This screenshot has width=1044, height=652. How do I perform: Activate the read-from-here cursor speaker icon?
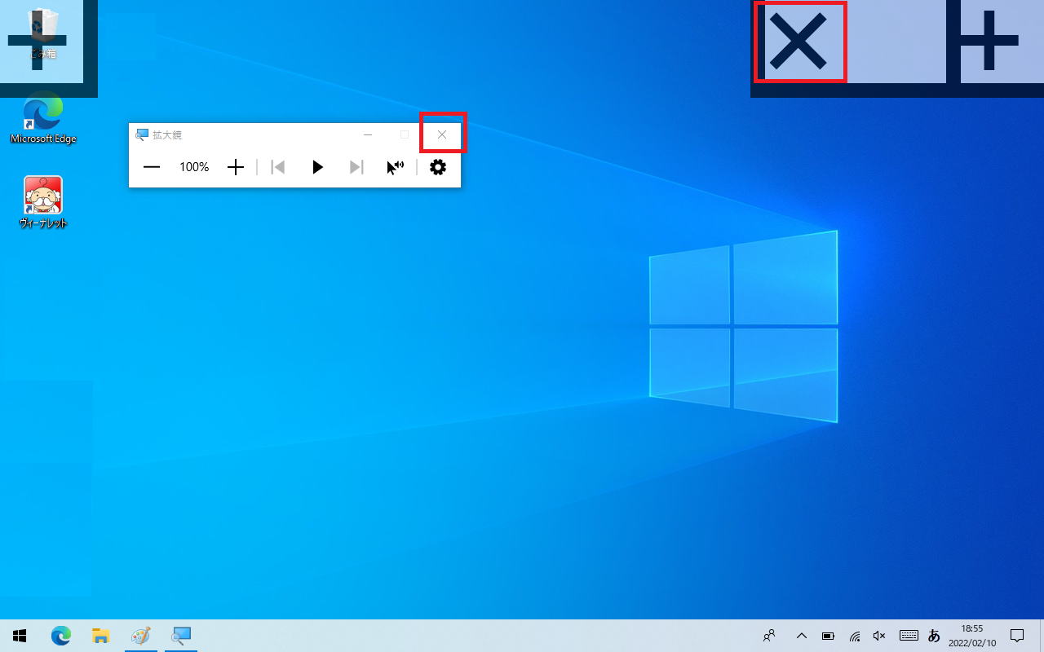[396, 167]
